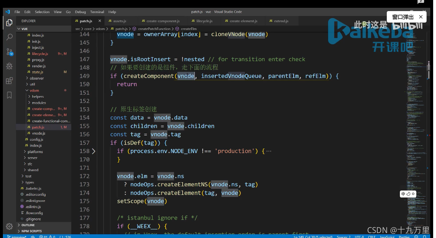This screenshot has height=238, width=436.
Task: Open create-functional-com... file in Explorer
Action: click(51, 121)
